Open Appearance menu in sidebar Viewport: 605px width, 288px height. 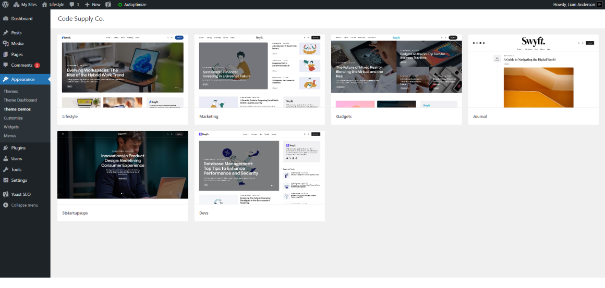point(25,79)
